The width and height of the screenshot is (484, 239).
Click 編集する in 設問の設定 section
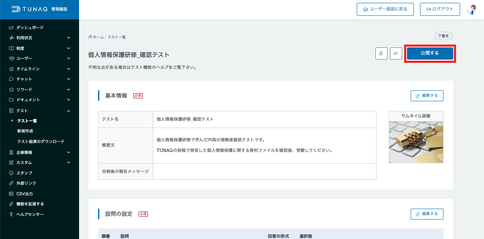point(427,214)
